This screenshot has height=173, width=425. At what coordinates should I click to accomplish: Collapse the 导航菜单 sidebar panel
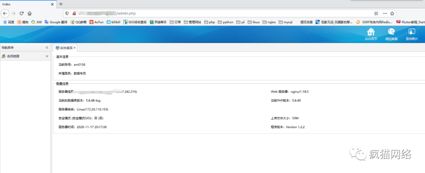click(47, 48)
